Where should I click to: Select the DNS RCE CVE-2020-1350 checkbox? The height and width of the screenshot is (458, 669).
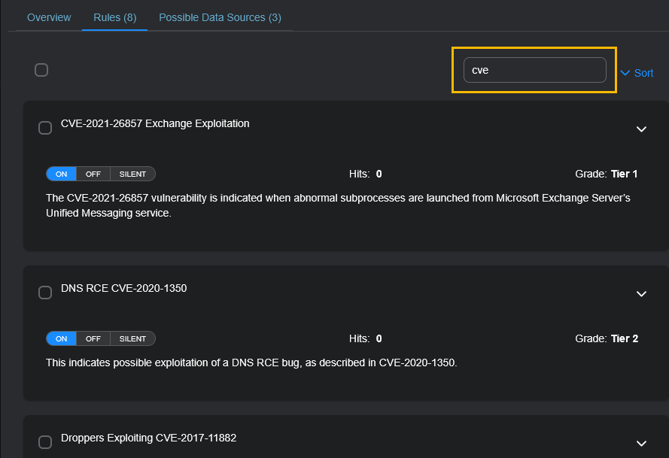pyautogui.click(x=45, y=293)
